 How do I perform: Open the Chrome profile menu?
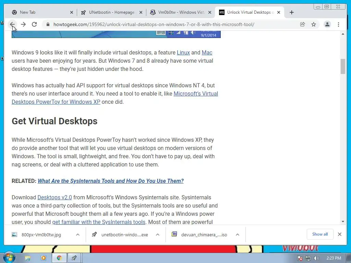[327, 24]
